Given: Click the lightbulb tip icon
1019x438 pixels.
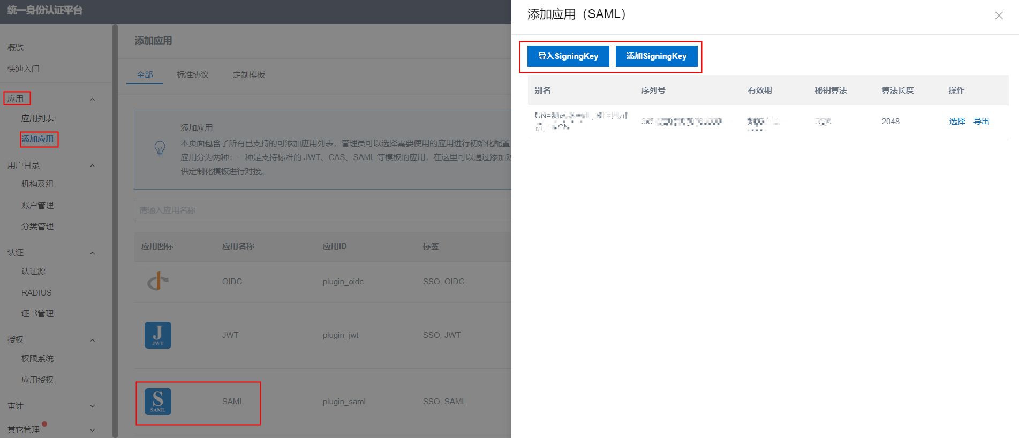Looking at the screenshot, I should (160, 148).
